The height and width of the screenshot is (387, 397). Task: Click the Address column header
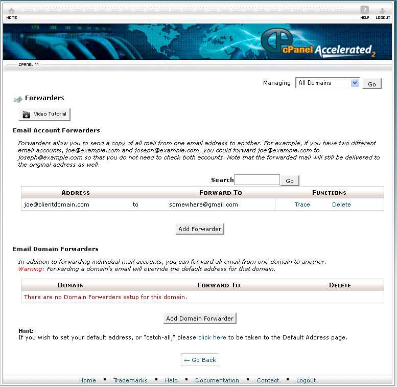76,193
